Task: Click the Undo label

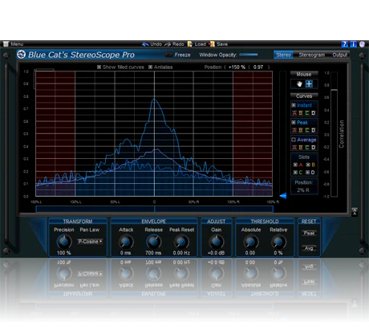Action: 156,44
